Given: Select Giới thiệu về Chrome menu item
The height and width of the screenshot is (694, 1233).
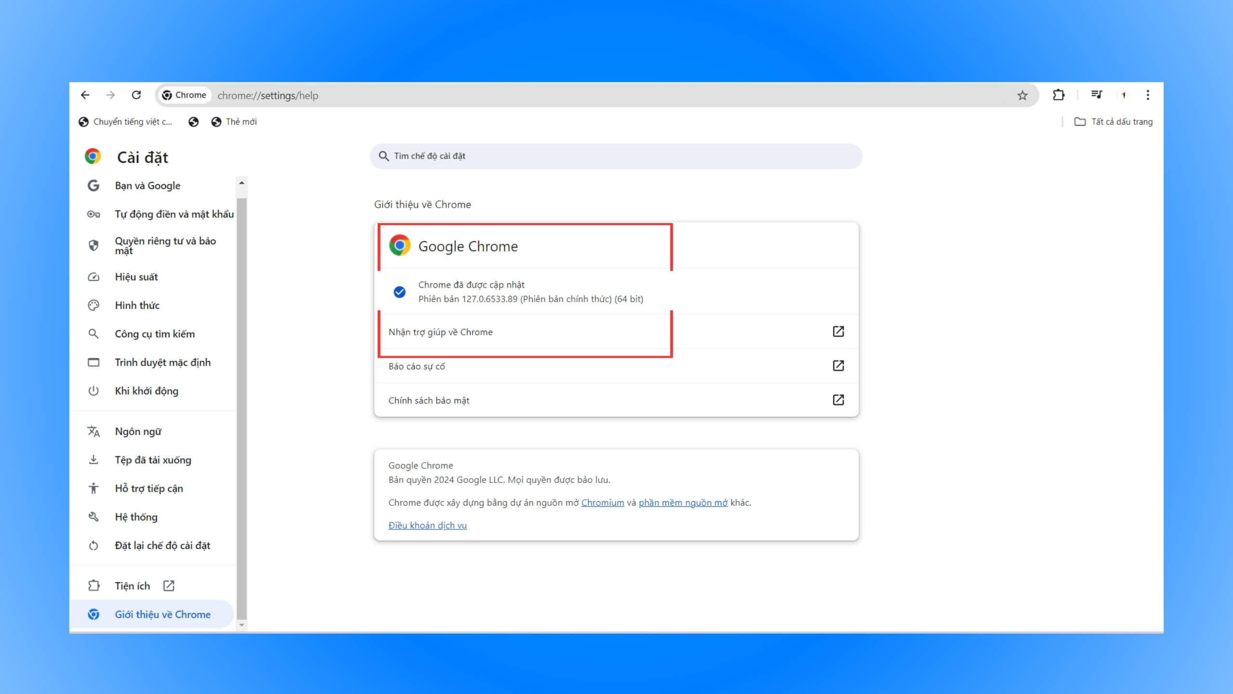Looking at the screenshot, I should (x=163, y=614).
